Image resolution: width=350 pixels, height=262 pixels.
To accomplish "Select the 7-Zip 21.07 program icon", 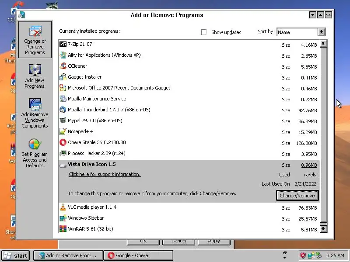I will pyautogui.click(x=63, y=44).
